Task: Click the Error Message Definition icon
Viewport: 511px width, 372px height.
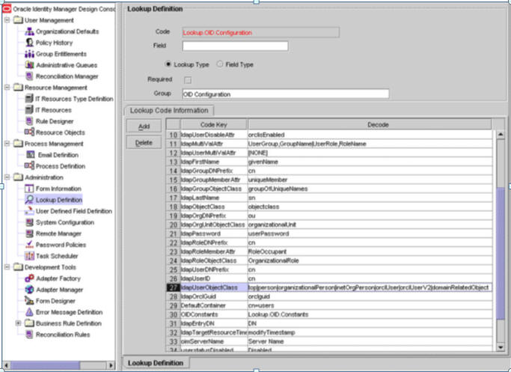Action: pos(29,312)
